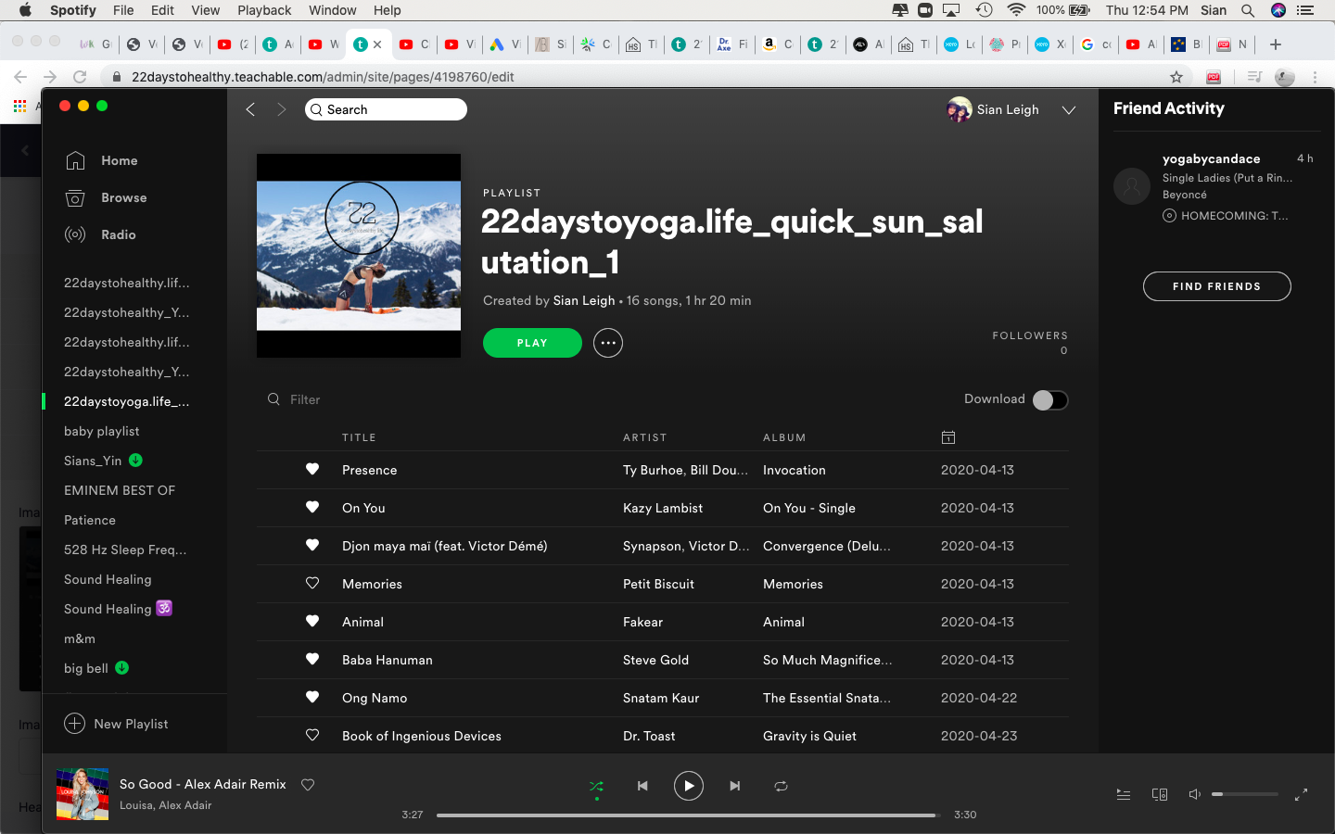Unlike the song On You with its heart

click(312, 508)
